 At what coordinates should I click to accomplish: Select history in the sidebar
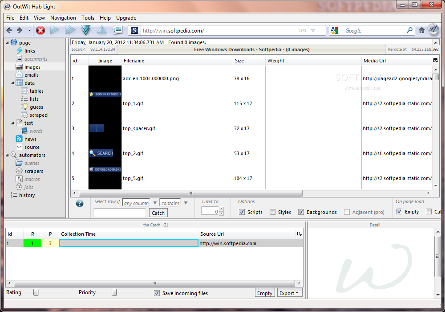[27, 195]
